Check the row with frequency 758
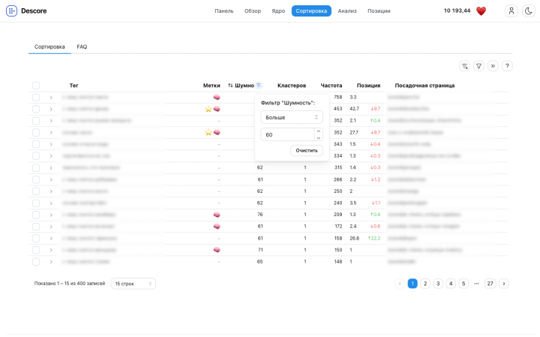Image resolution: width=540 pixels, height=337 pixels. coord(36,98)
